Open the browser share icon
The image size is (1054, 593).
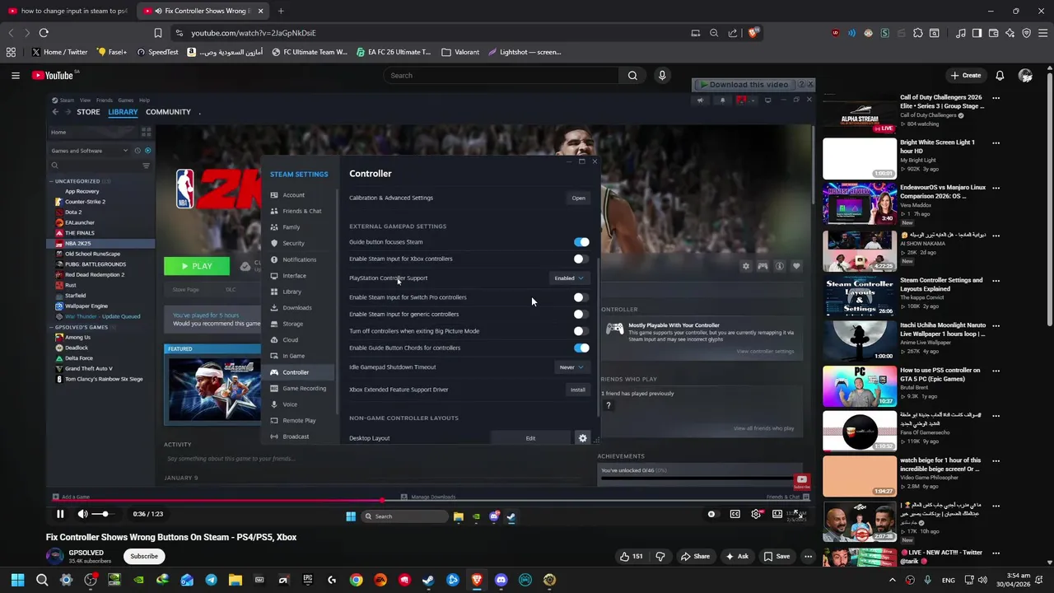click(x=733, y=33)
